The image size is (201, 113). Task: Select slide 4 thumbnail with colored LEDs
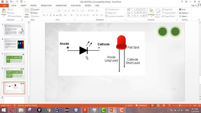[x=14, y=44]
